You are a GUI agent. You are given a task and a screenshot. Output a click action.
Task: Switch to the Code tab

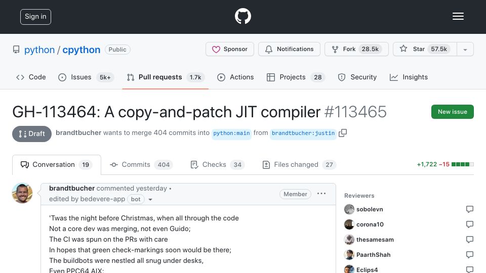(x=31, y=77)
